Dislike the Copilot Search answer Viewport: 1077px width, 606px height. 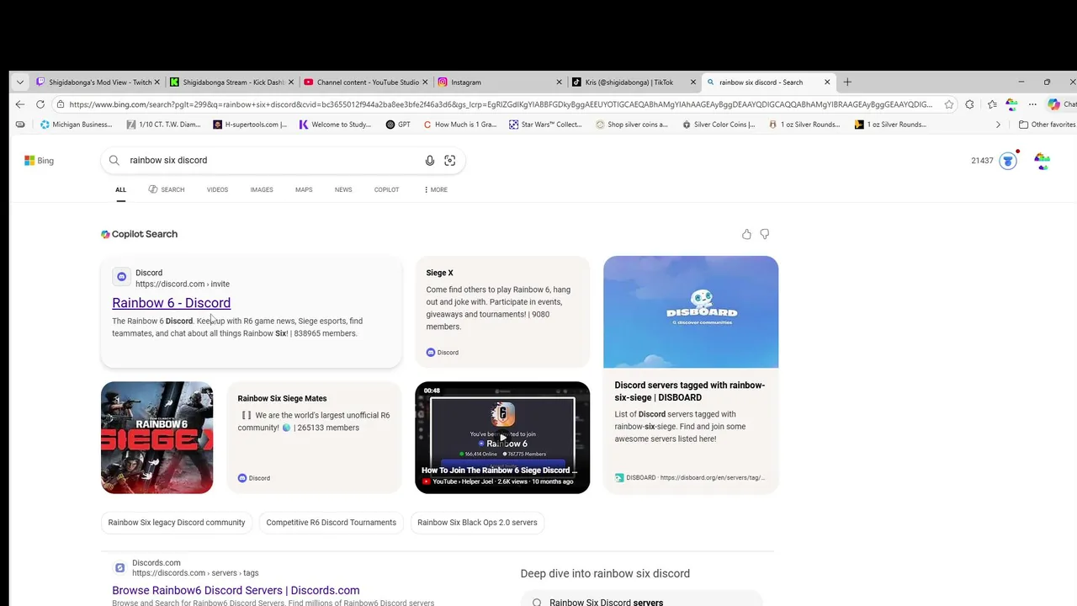765,234
